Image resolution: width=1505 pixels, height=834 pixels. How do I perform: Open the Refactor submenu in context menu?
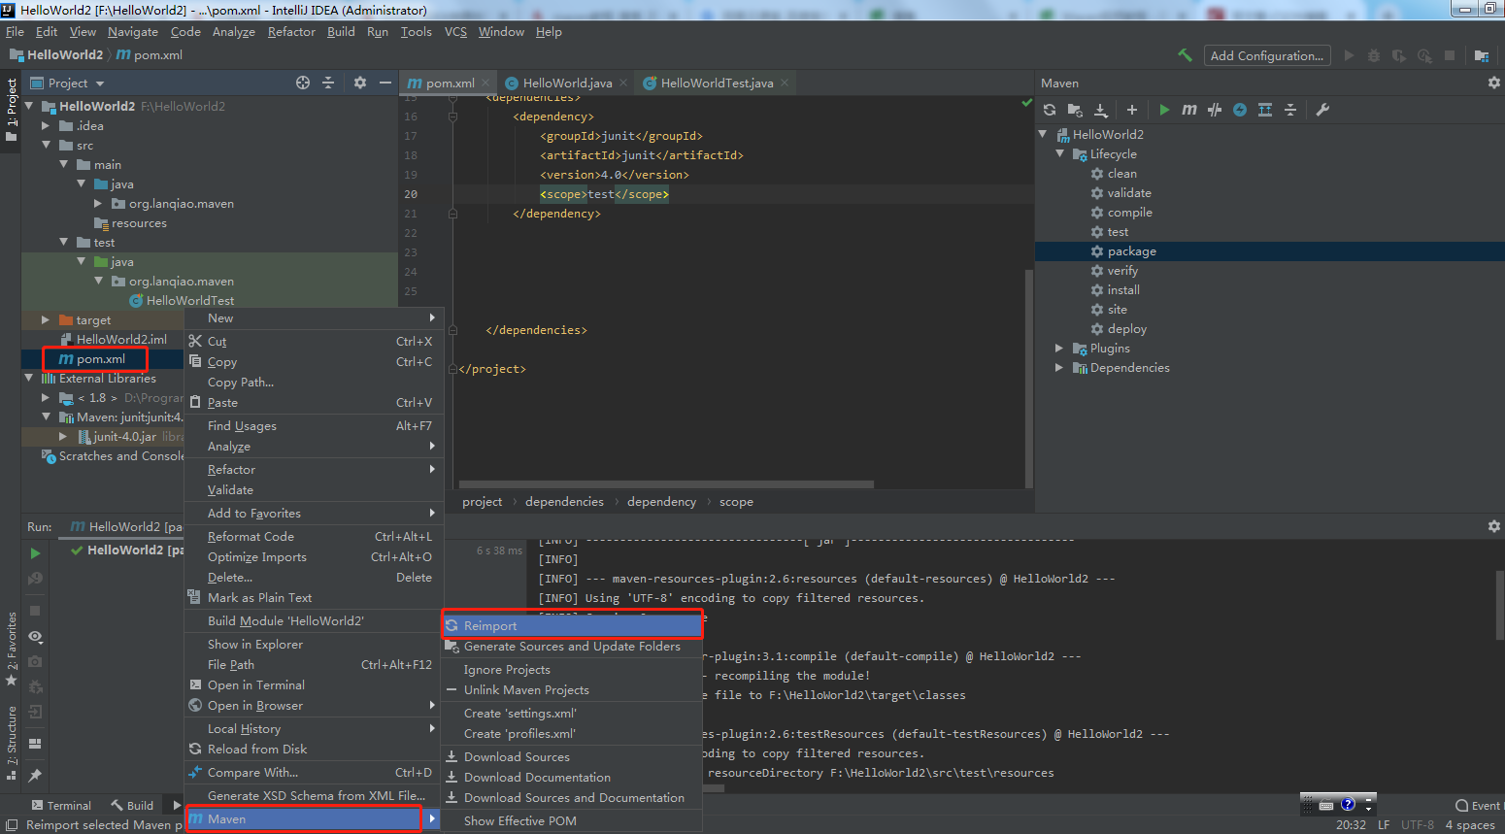pyautogui.click(x=314, y=469)
